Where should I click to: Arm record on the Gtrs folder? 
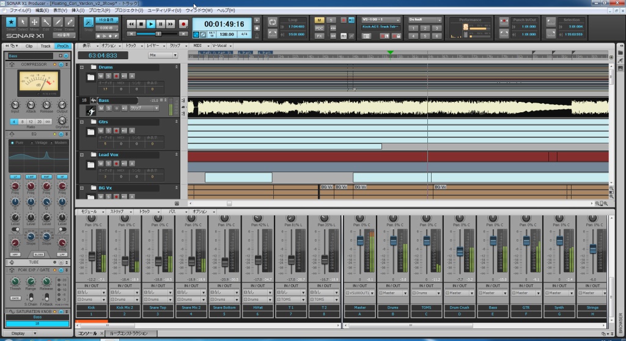click(116, 131)
